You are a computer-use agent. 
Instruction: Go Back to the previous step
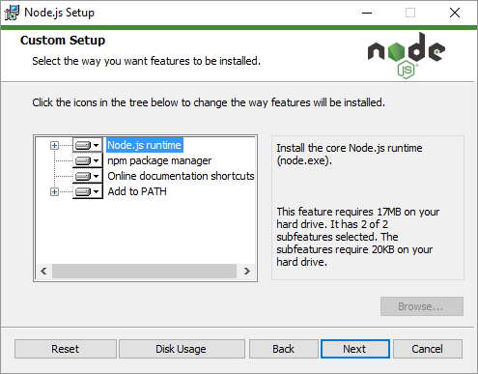pyautogui.click(x=284, y=349)
